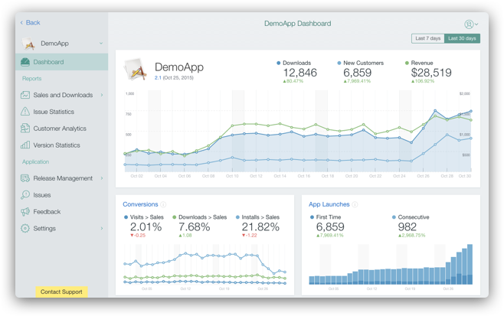Image resolution: width=504 pixels, height=316 pixels.
Task: Click the Sales and Downloads chart icon
Action: coord(25,95)
